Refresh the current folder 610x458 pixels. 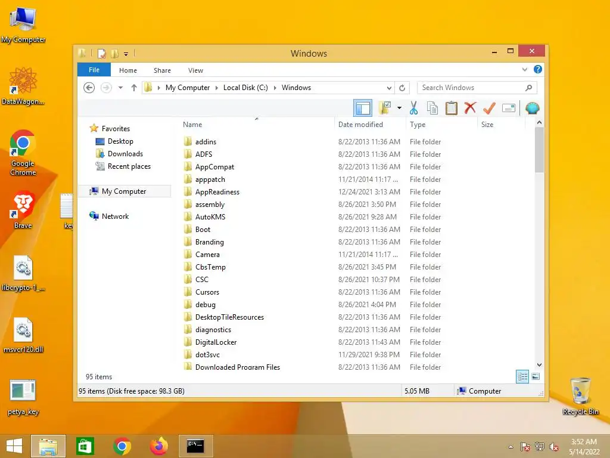402,88
